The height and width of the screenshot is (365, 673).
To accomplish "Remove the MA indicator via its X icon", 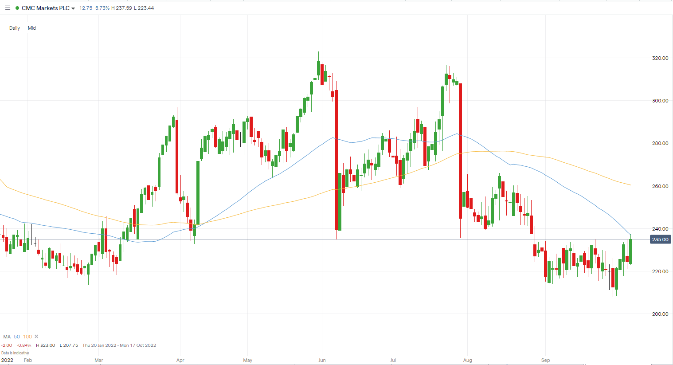I will click(36, 337).
